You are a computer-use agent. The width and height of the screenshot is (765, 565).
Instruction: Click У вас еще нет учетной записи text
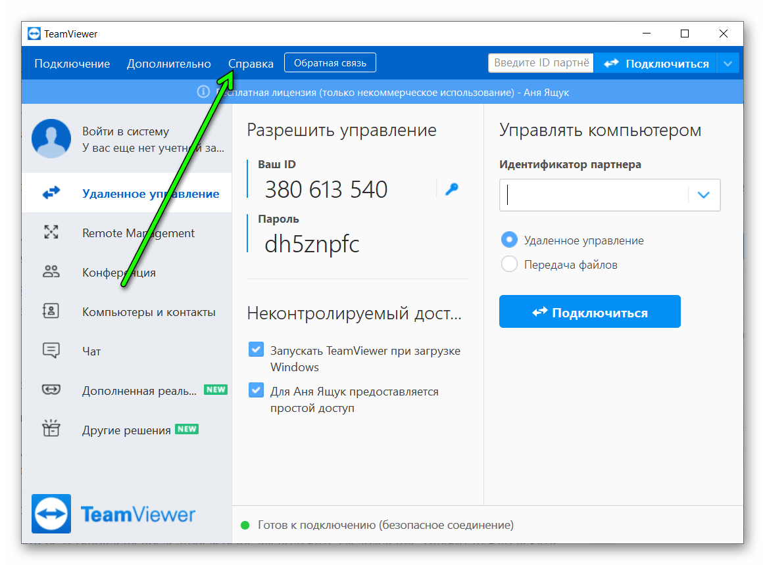[153, 148]
